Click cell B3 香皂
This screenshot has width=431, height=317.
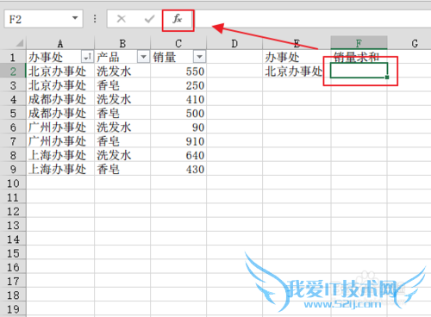[x=122, y=85]
